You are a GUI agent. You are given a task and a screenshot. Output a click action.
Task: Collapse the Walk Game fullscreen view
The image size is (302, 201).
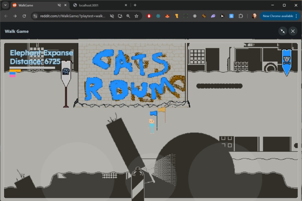[x=283, y=31]
